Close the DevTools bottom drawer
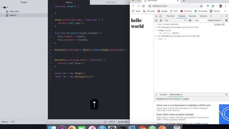229x129 pixels. coord(226,95)
